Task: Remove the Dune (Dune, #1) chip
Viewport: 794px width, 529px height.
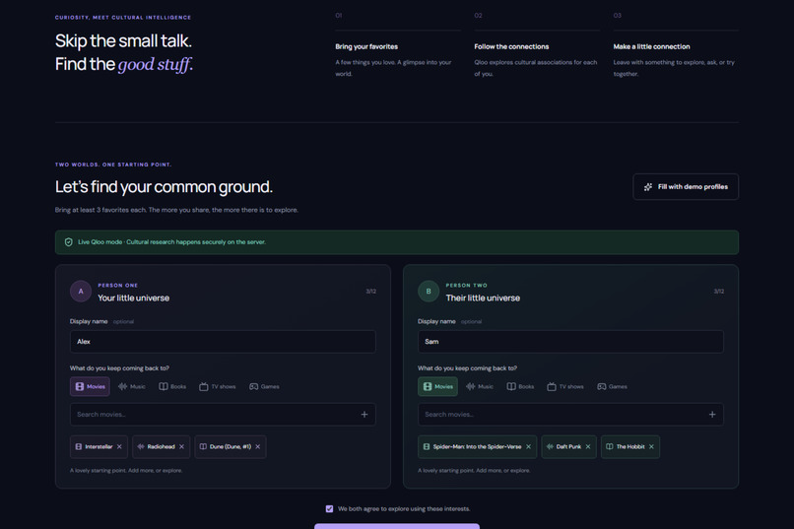Action: (x=258, y=447)
